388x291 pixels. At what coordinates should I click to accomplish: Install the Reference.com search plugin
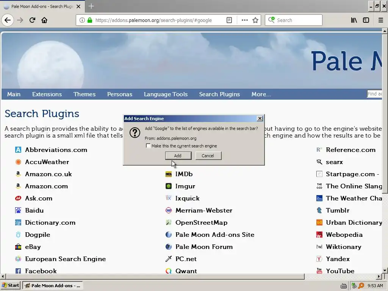(x=350, y=150)
